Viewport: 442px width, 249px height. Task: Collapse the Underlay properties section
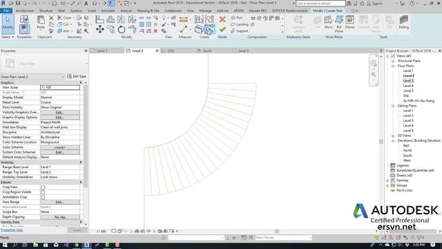[81, 163]
